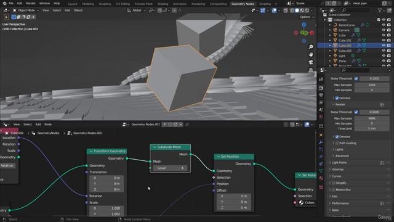394x222 pixels.
Task: Click the red X axis gizmo
Action: (x=312, y=33)
